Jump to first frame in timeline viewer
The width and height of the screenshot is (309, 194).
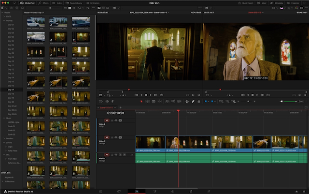click(243, 95)
